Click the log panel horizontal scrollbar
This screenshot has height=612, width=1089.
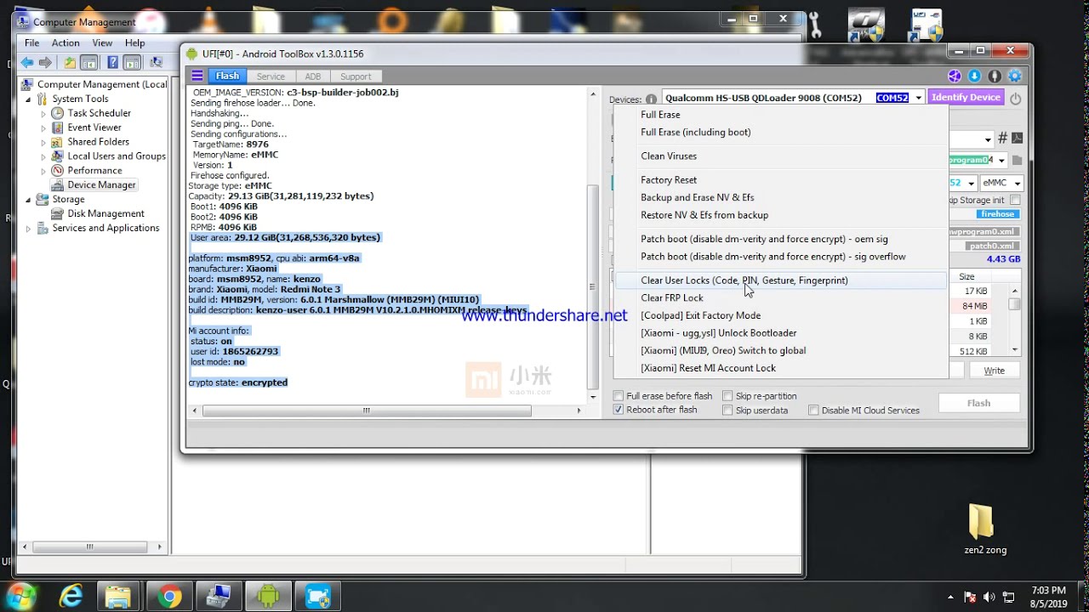tap(367, 411)
